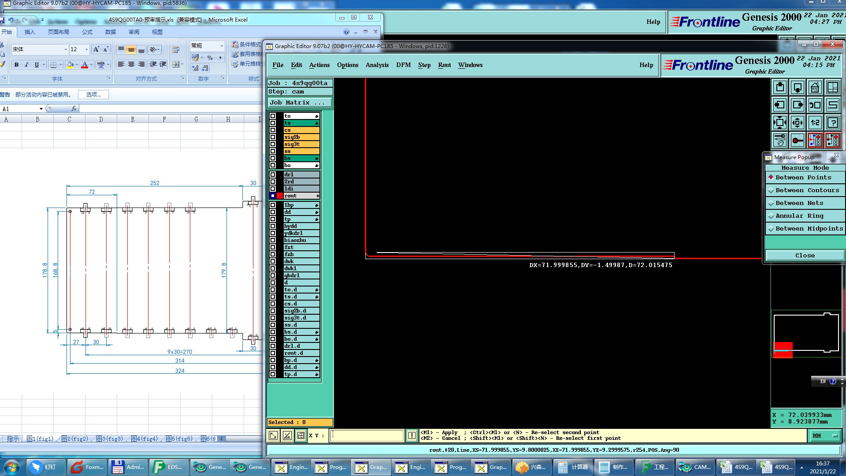Image resolution: width=846 pixels, height=476 pixels.
Task: Click the question mark feature info icon
Action: pyautogui.click(x=832, y=123)
